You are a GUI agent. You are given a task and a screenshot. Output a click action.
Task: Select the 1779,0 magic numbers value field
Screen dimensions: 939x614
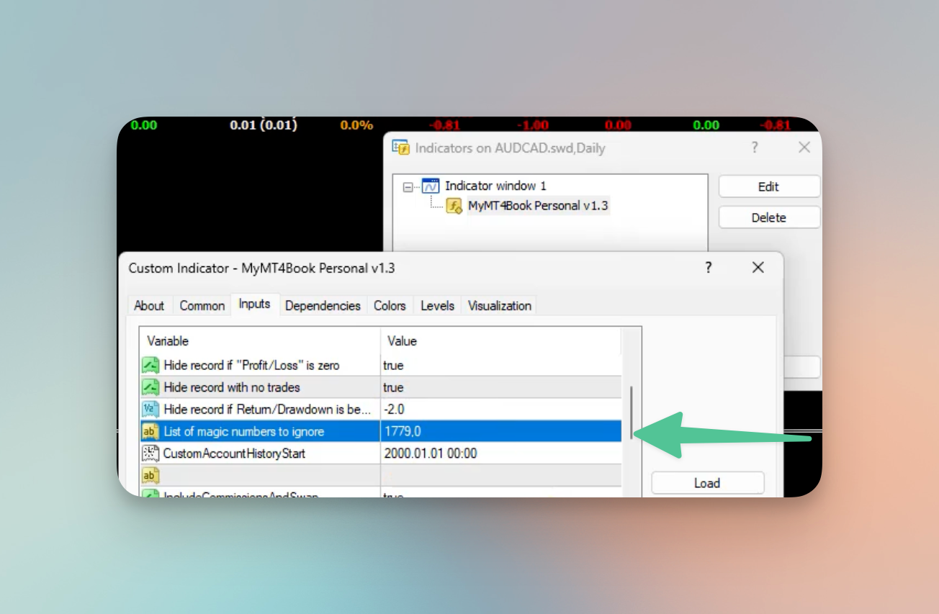pyautogui.click(x=500, y=432)
